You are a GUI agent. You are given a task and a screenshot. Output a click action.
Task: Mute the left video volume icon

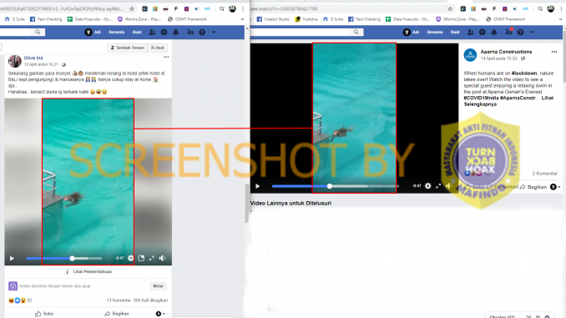163,258
